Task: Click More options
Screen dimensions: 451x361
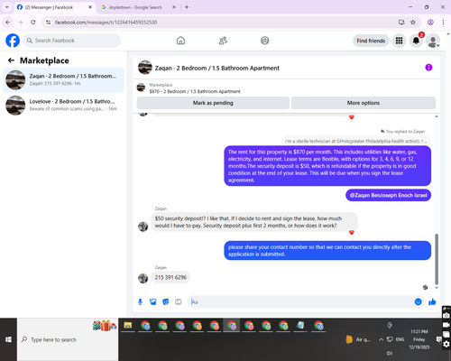Action: coord(364,103)
